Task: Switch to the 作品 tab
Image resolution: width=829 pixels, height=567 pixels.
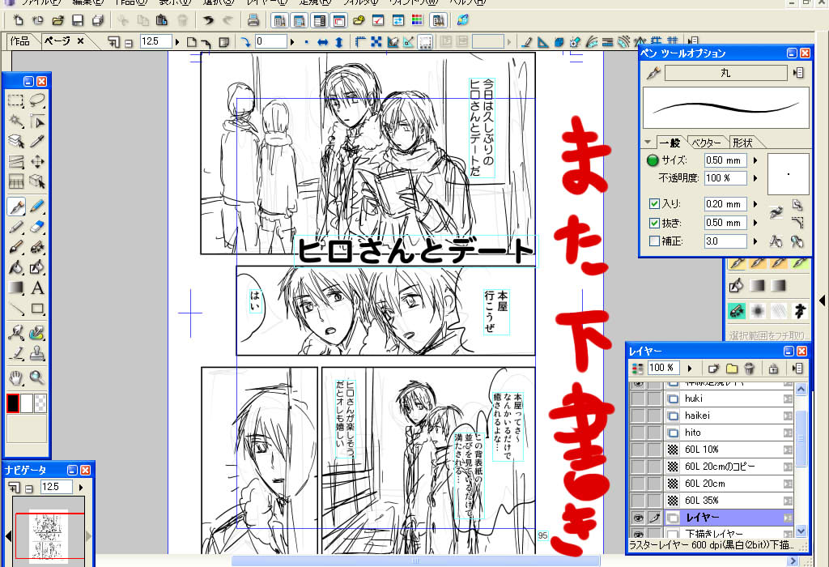Action: 20,40
